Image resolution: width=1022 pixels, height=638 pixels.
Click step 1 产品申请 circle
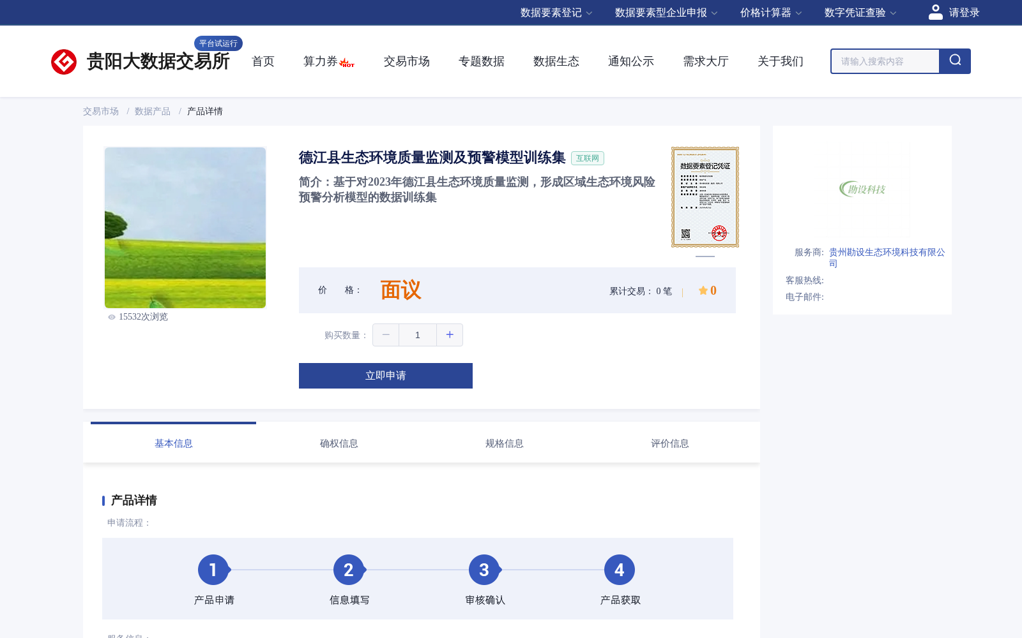[213, 570]
